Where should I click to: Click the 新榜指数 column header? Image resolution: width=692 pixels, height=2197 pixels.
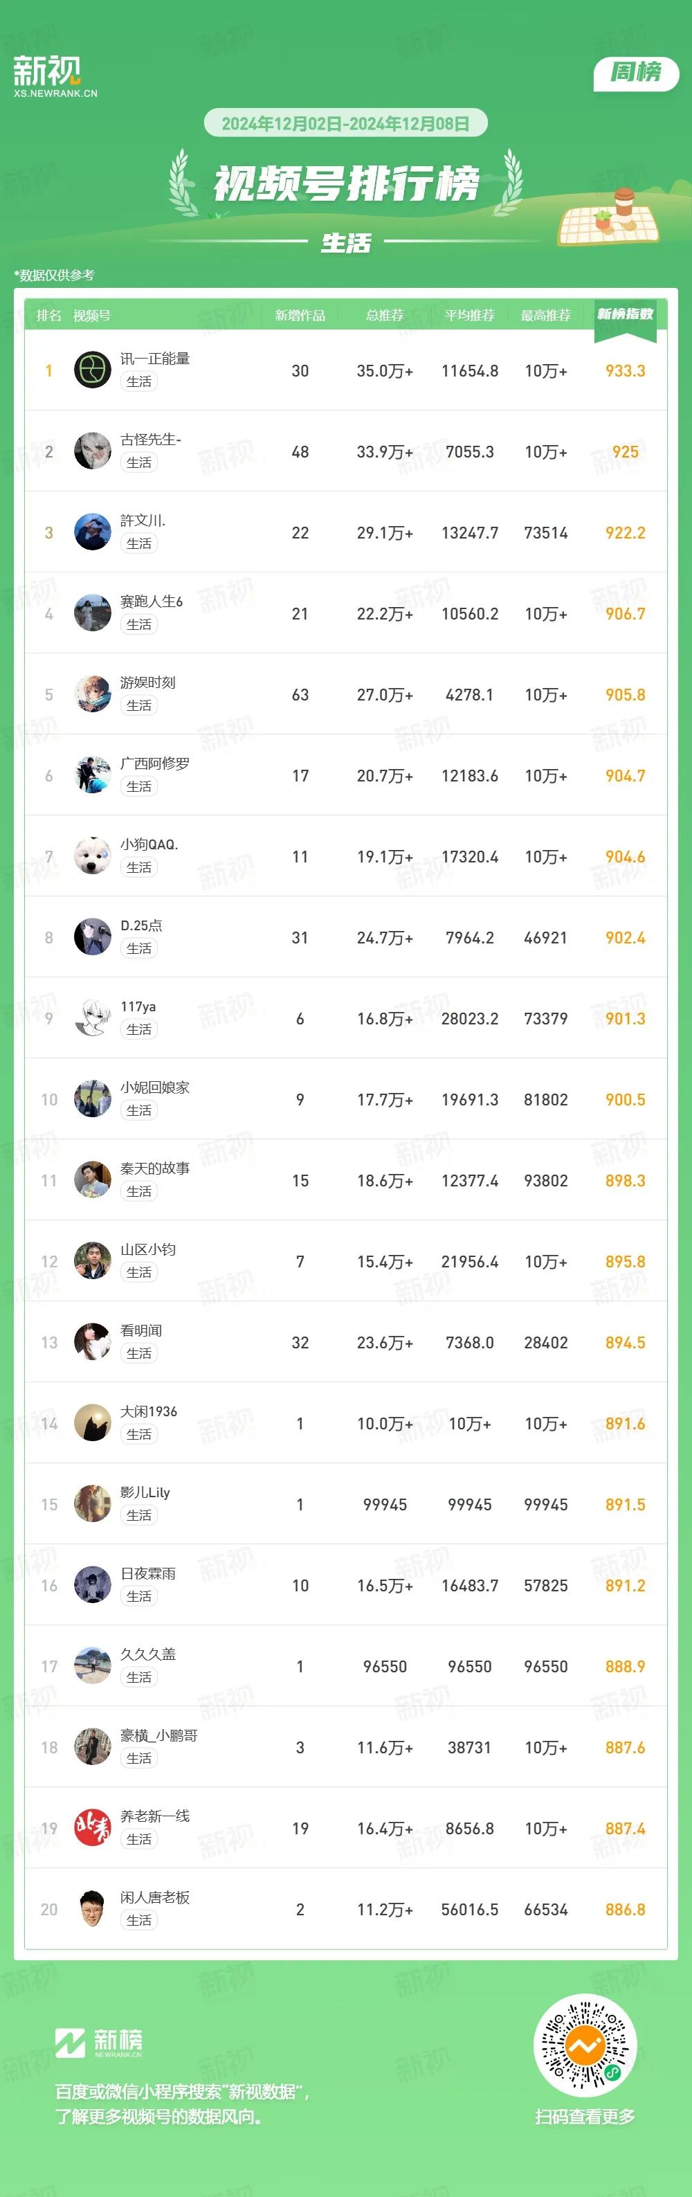tap(626, 315)
